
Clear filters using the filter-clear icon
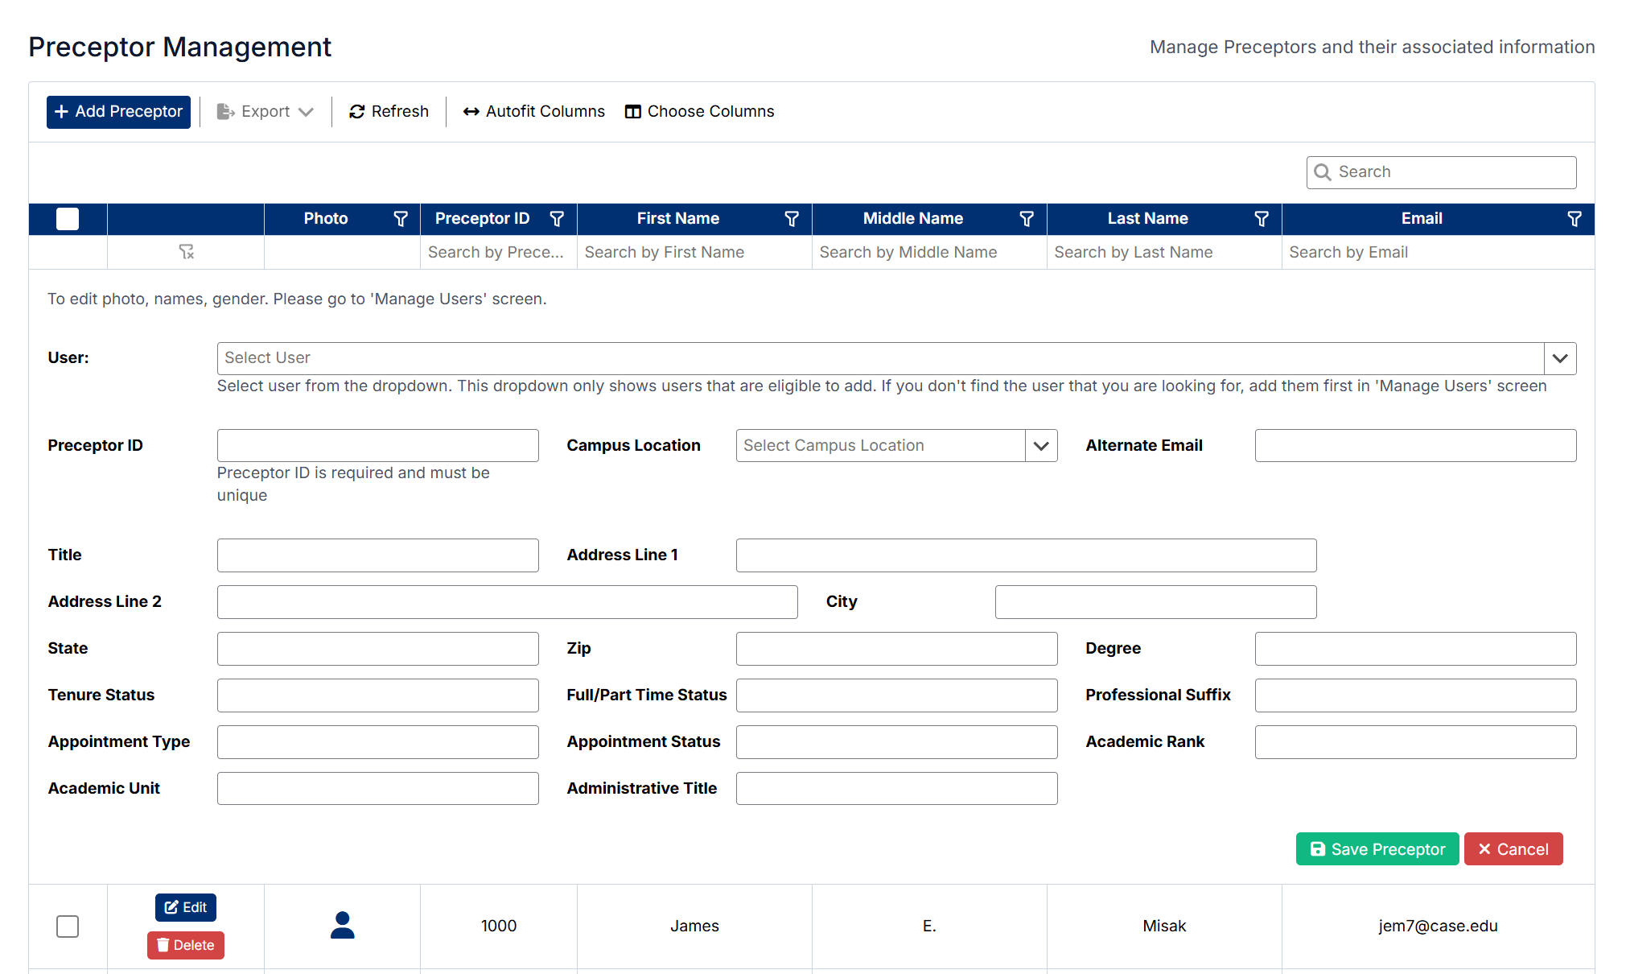tap(186, 253)
